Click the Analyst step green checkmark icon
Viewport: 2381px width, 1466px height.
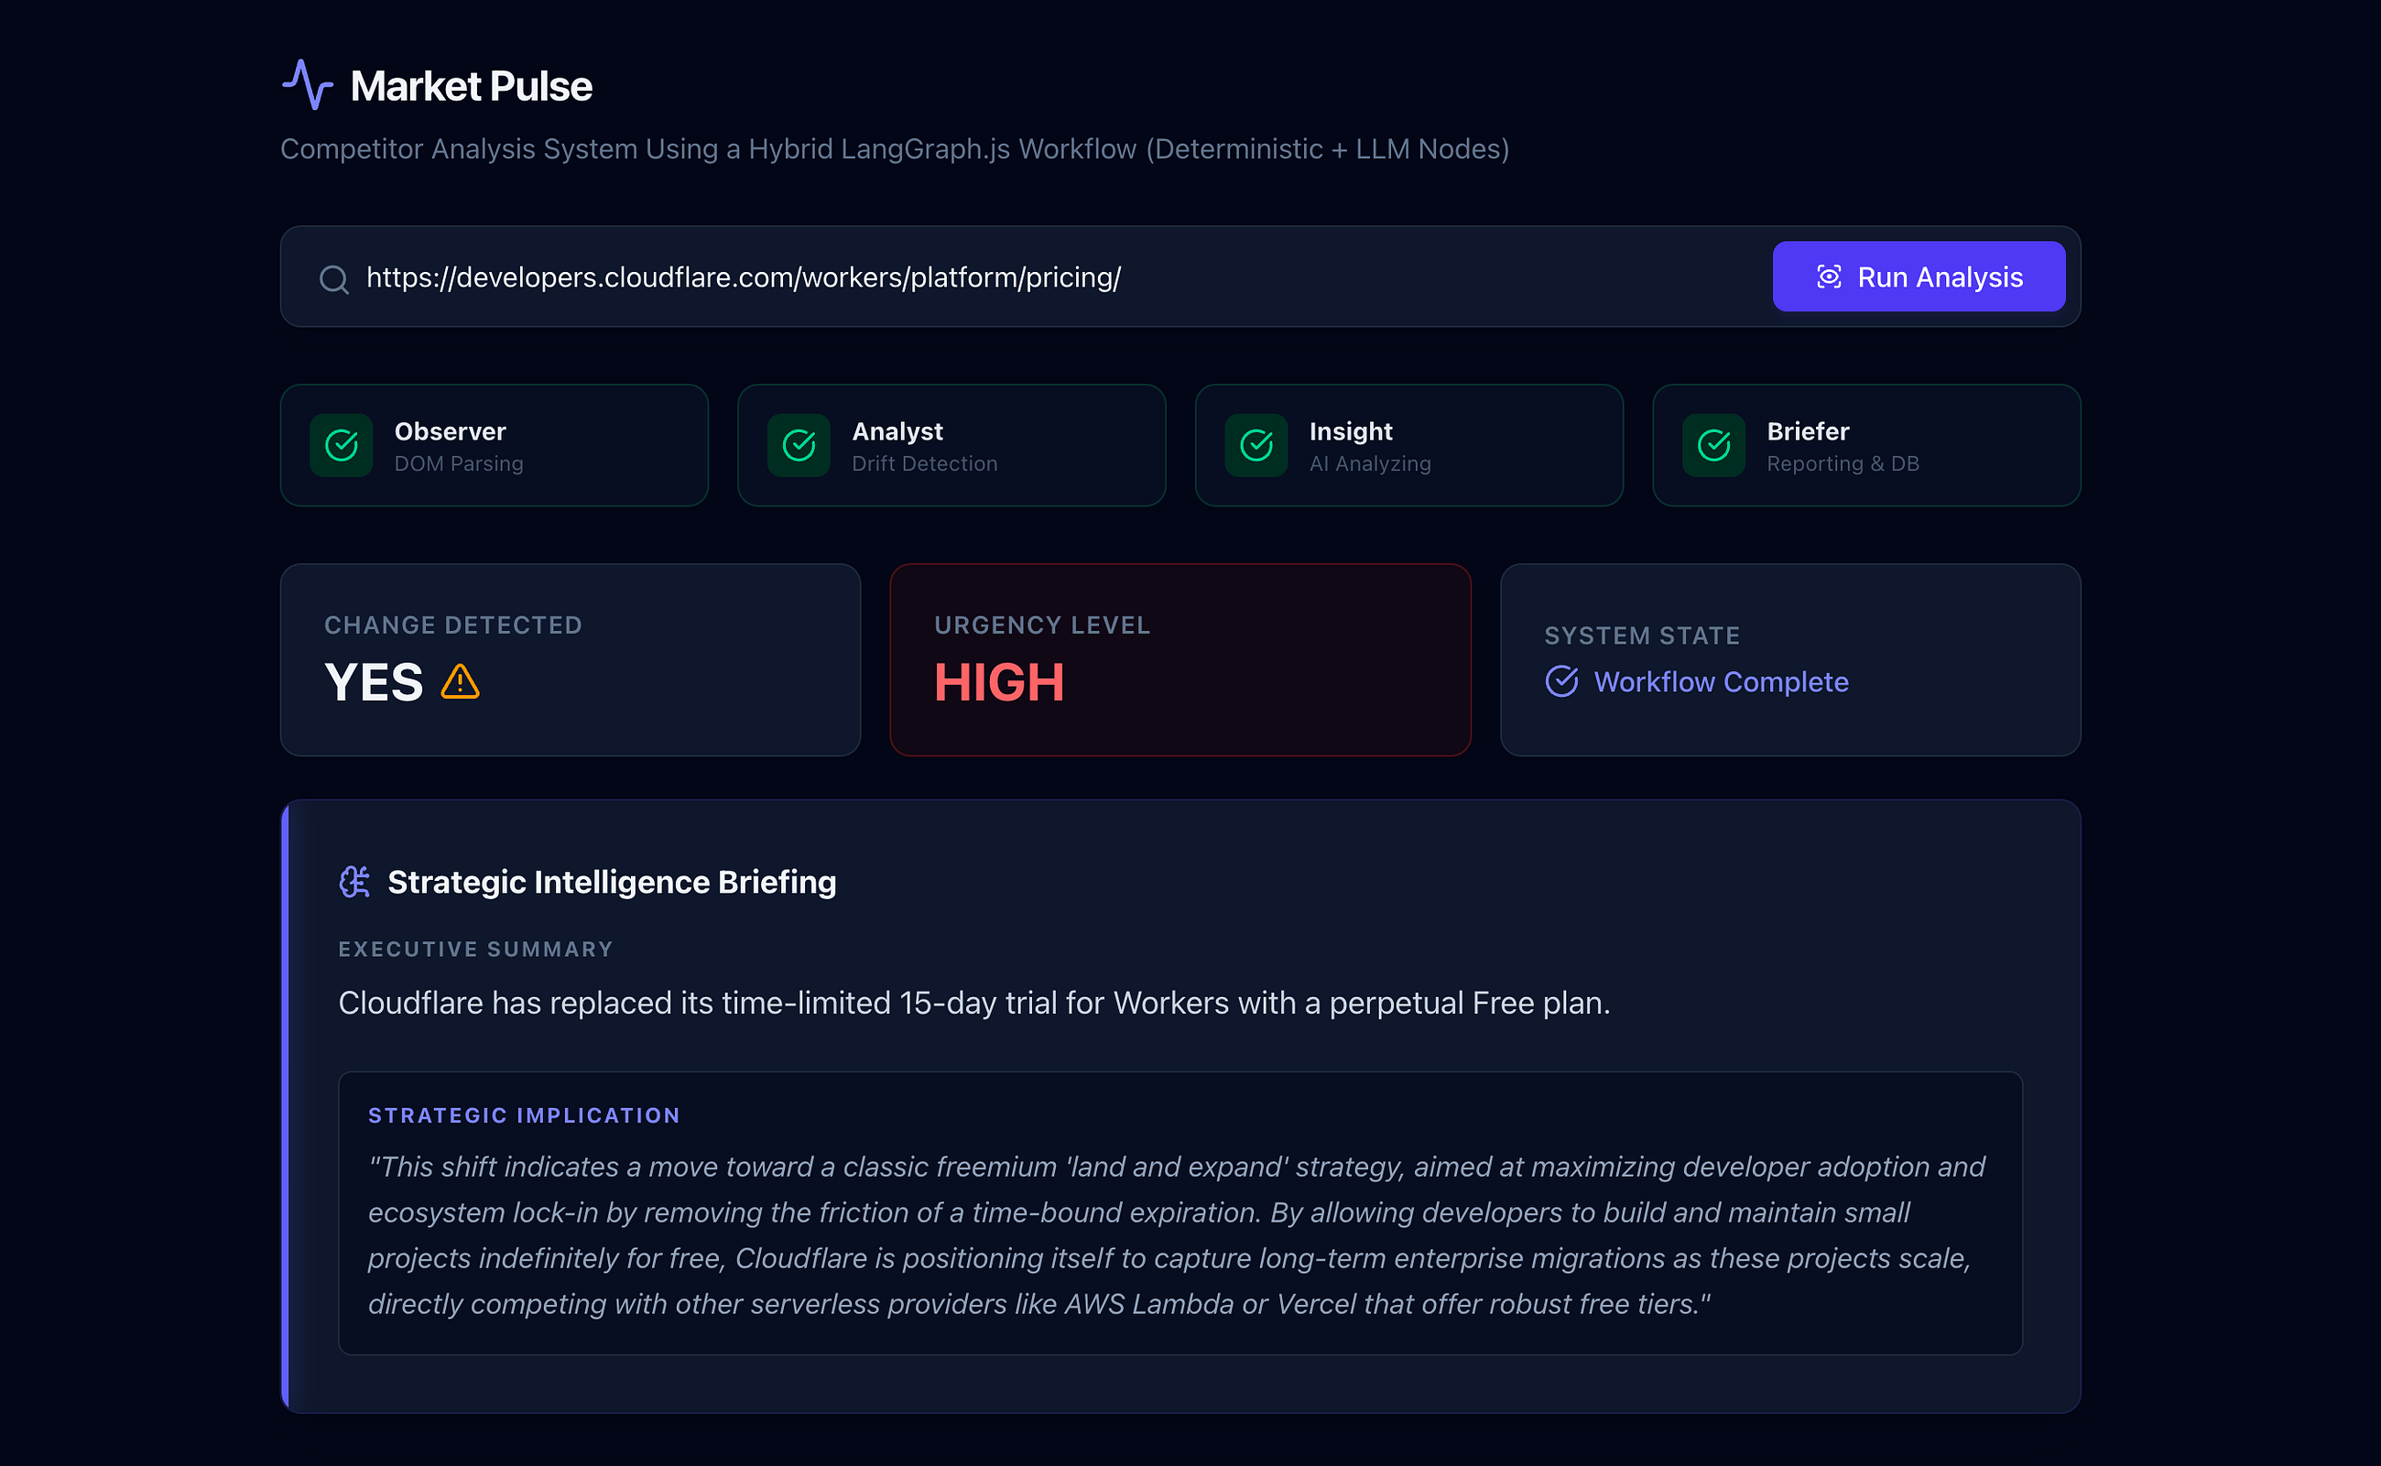[799, 445]
